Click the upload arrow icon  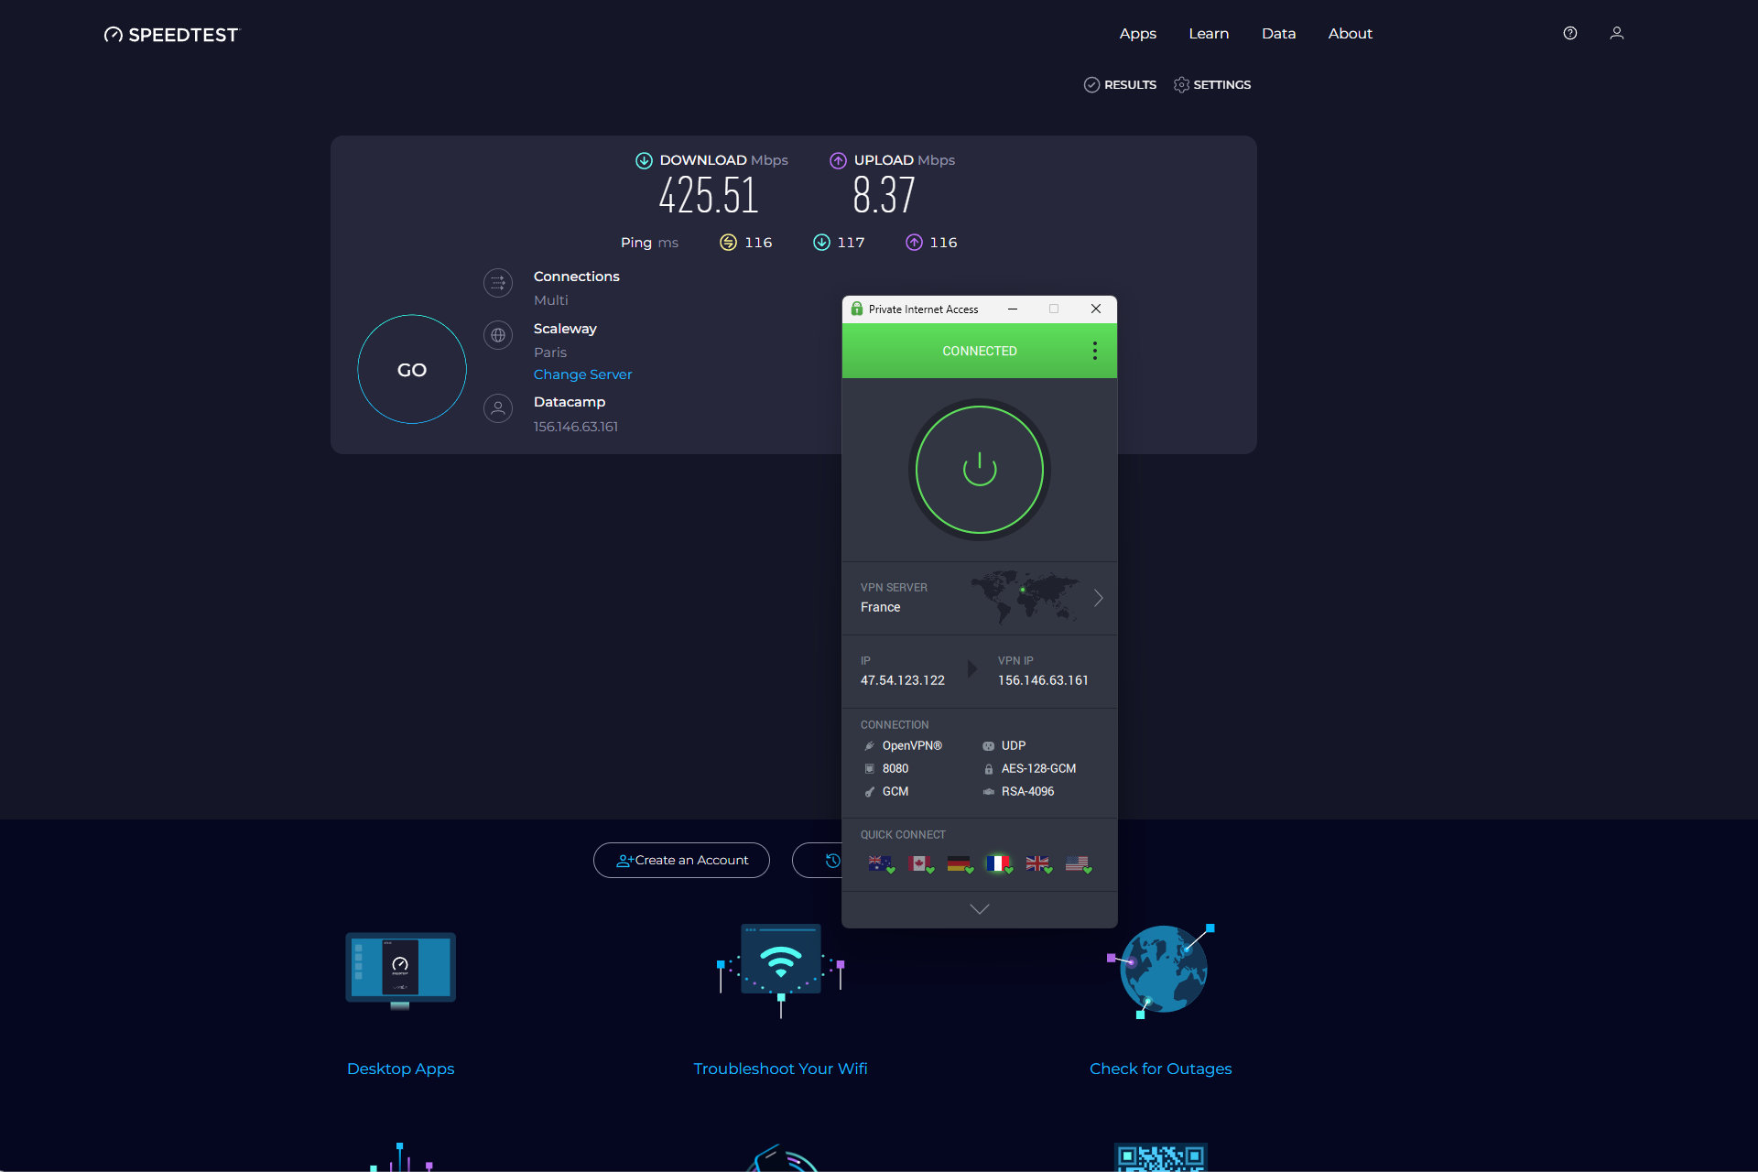[838, 160]
